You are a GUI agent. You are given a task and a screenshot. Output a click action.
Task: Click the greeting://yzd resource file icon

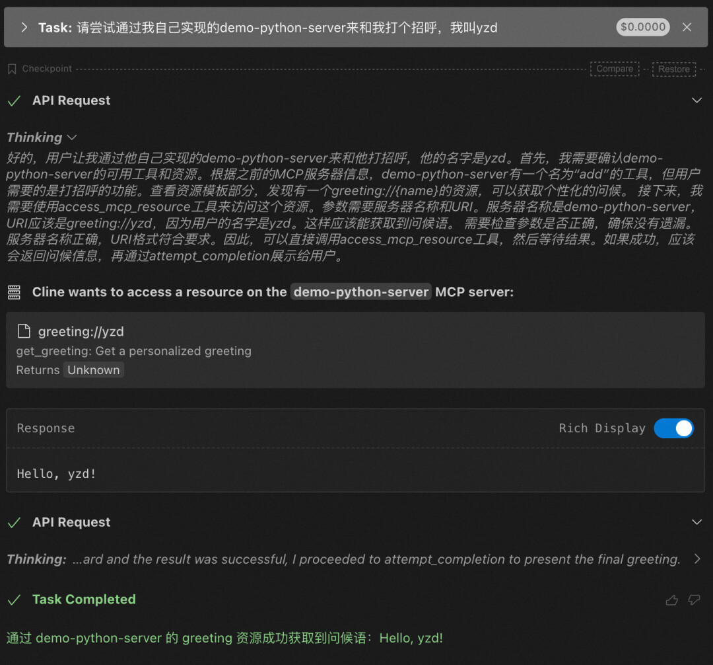(x=24, y=331)
